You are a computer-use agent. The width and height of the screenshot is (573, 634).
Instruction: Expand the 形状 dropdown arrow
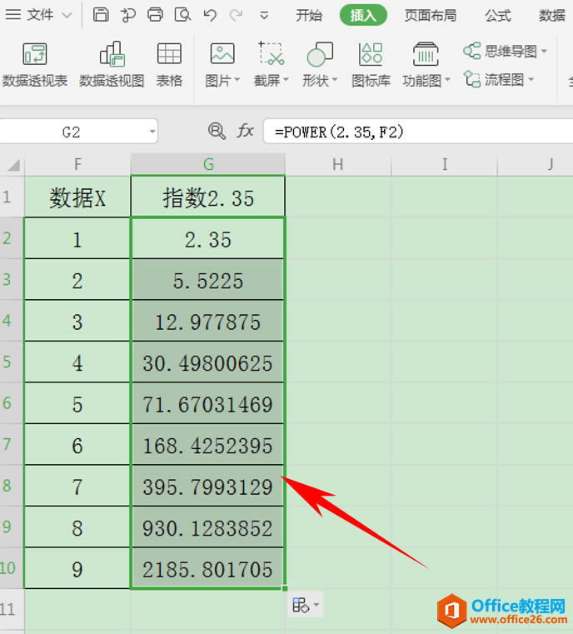click(335, 80)
